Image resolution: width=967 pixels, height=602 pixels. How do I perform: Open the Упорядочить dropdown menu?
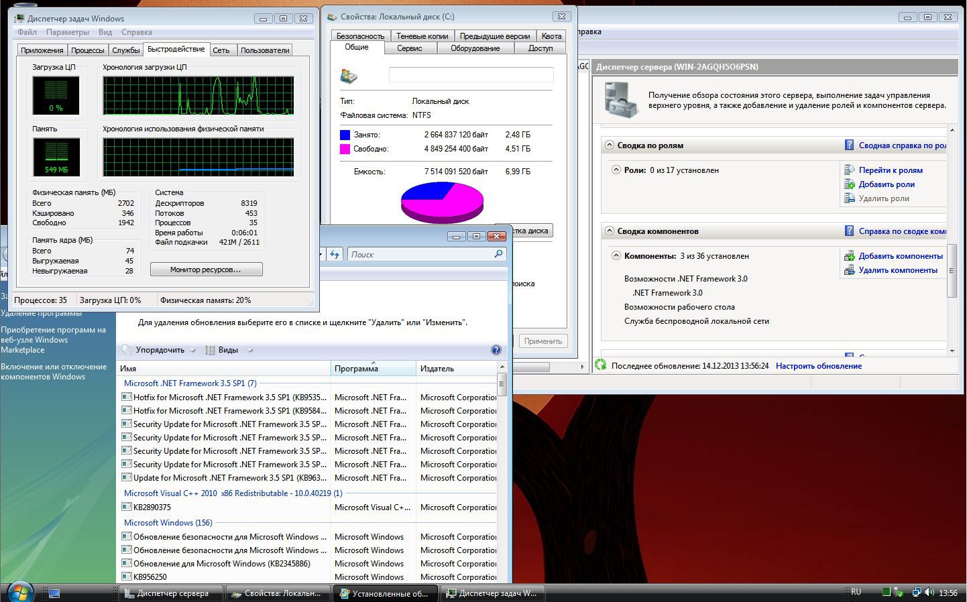(160, 350)
